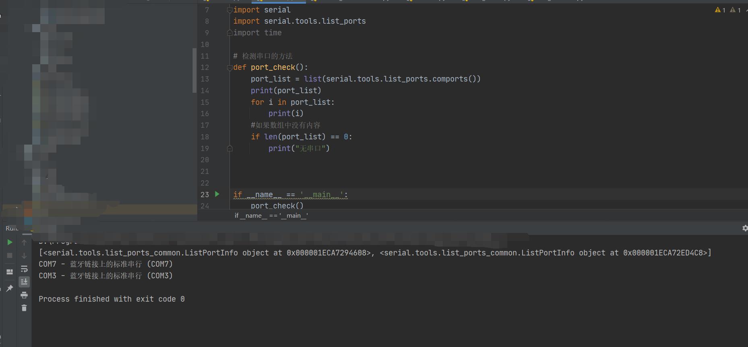
Task: Click the fold end marker at line 19
Action: tap(229, 148)
